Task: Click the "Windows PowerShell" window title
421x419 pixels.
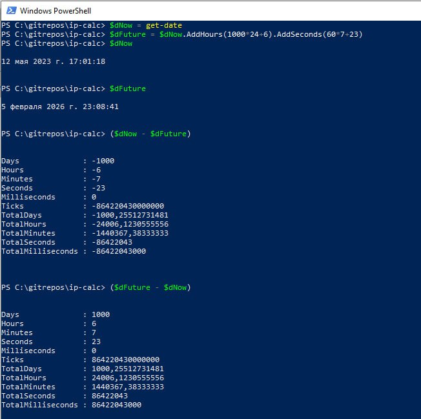Action: [x=56, y=11]
